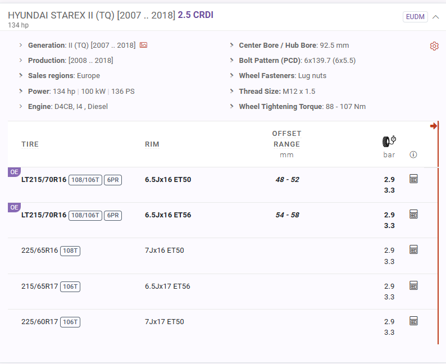Open calculator for 225/65R16 row

point(413,249)
